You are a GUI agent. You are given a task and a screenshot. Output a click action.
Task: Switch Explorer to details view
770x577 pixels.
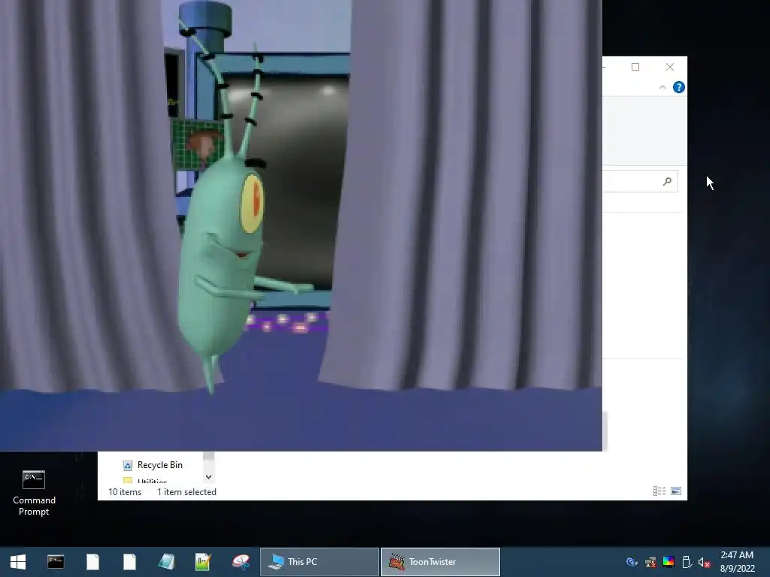click(659, 491)
